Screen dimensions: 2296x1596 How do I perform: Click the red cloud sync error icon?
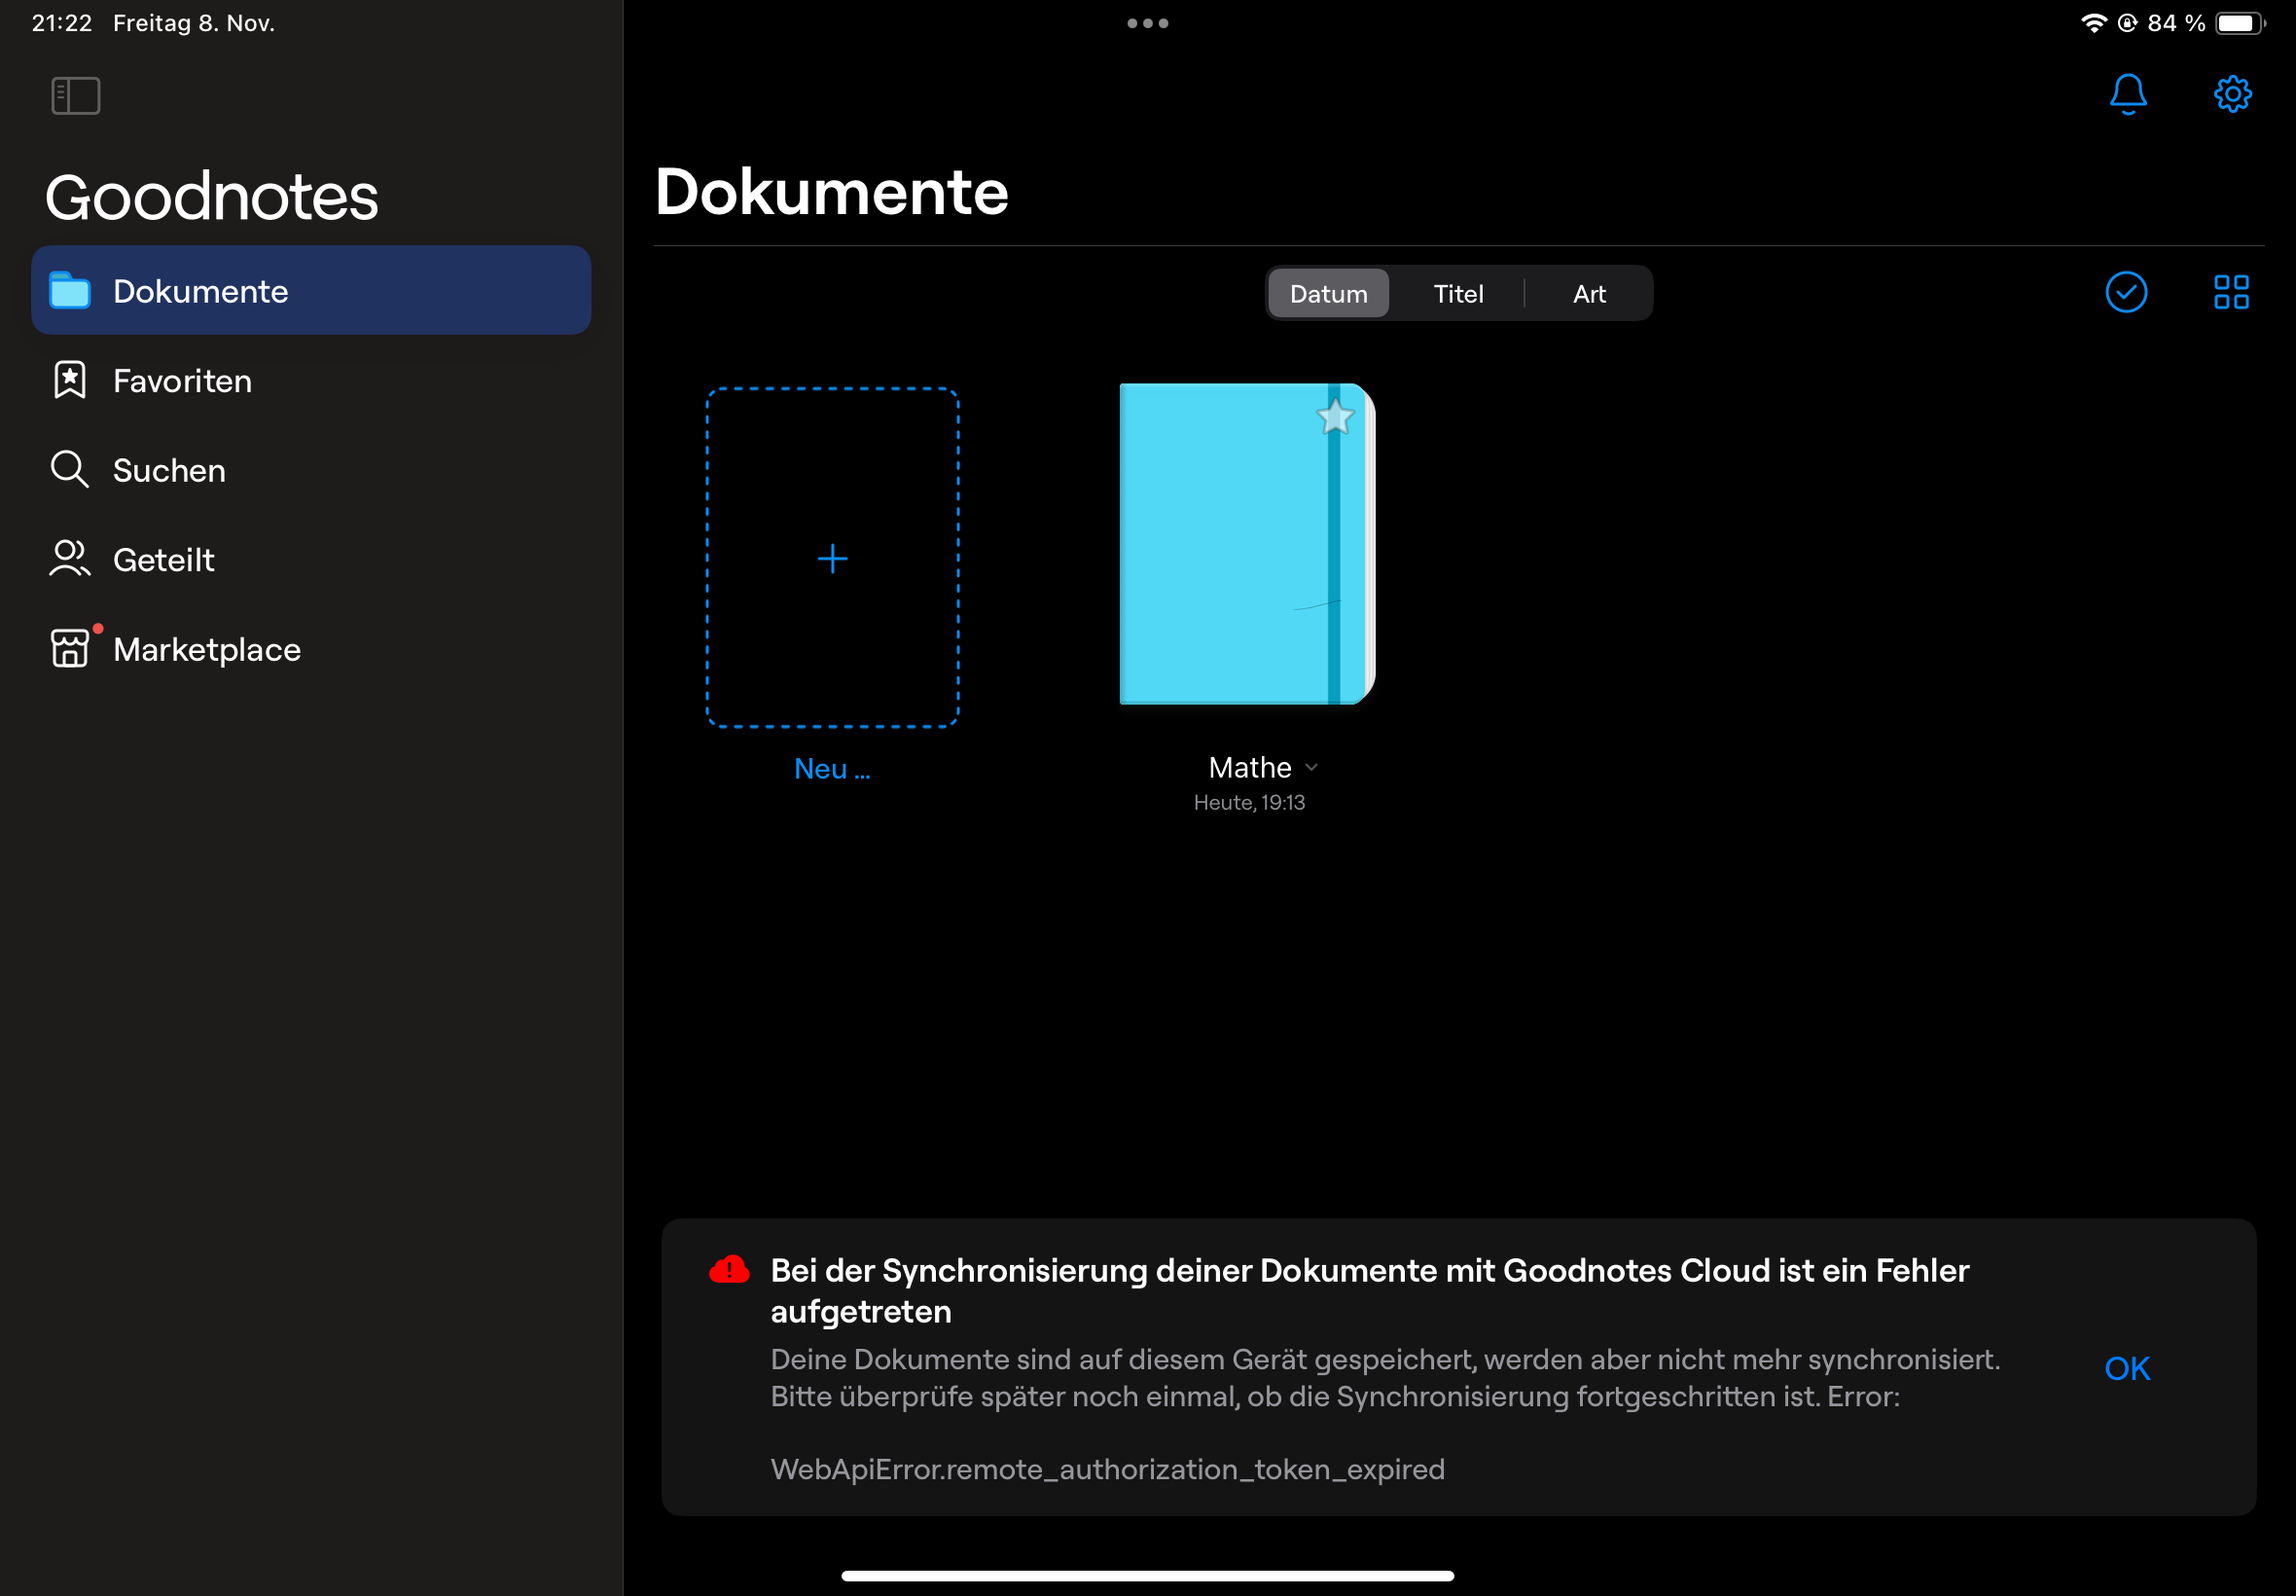pyautogui.click(x=729, y=1270)
